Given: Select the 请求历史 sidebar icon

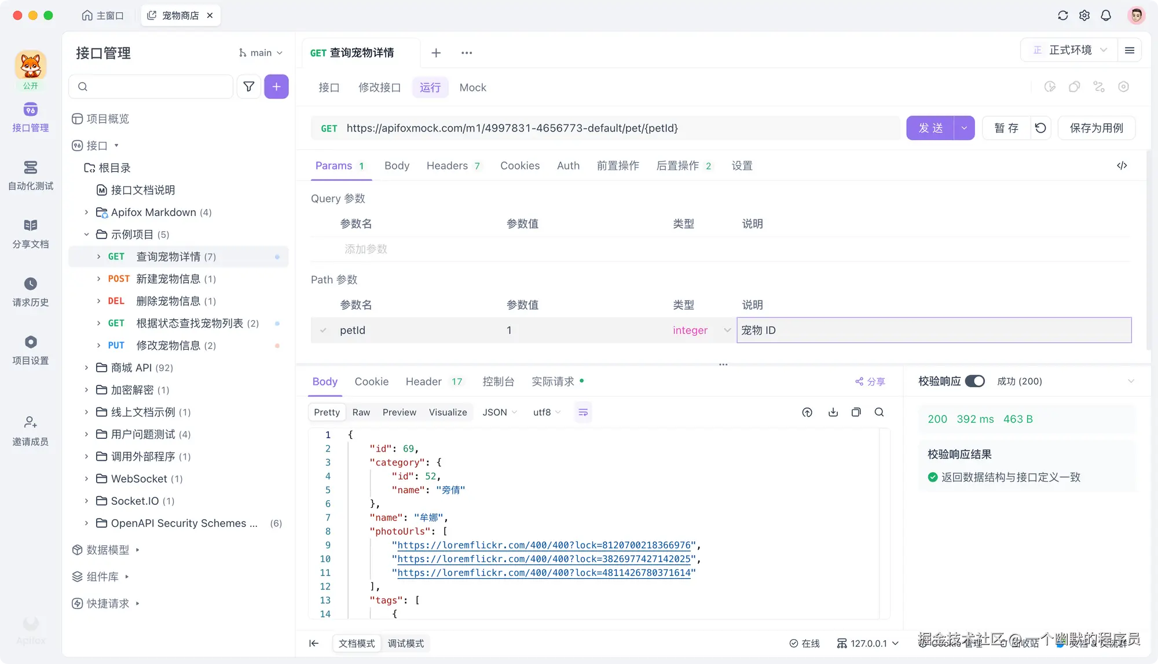Looking at the screenshot, I should (x=30, y=289).
